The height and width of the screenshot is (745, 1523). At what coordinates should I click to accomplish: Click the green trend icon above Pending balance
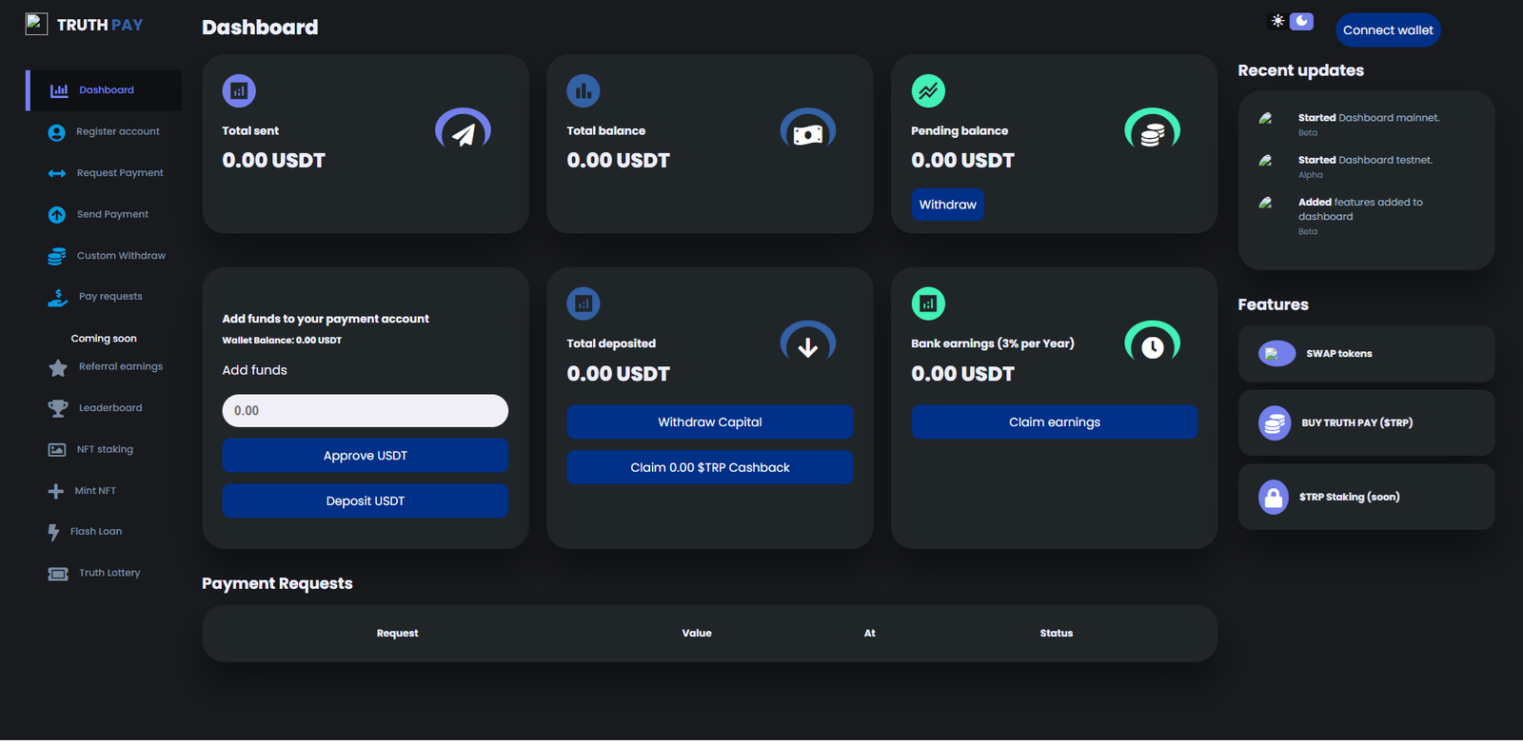[928, 91]
